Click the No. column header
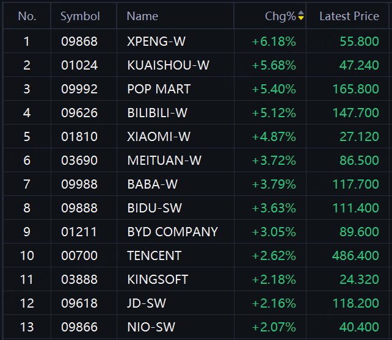 tap(27, 16)
